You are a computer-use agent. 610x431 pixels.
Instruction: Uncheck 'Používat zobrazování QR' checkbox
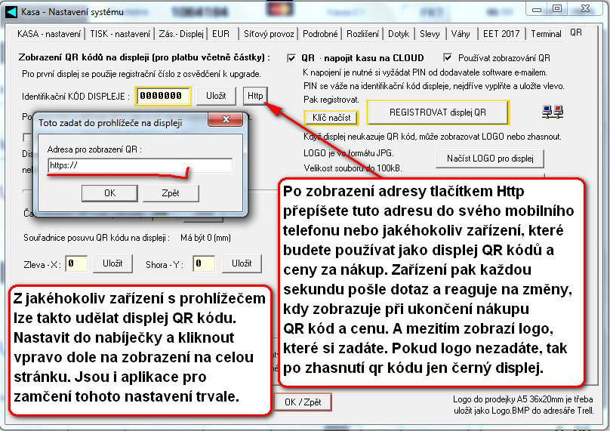[x=448, y=58]
